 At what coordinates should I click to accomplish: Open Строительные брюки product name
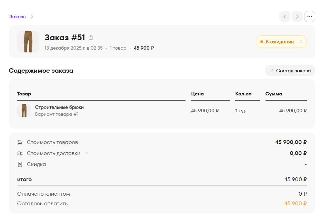[59, 107]
